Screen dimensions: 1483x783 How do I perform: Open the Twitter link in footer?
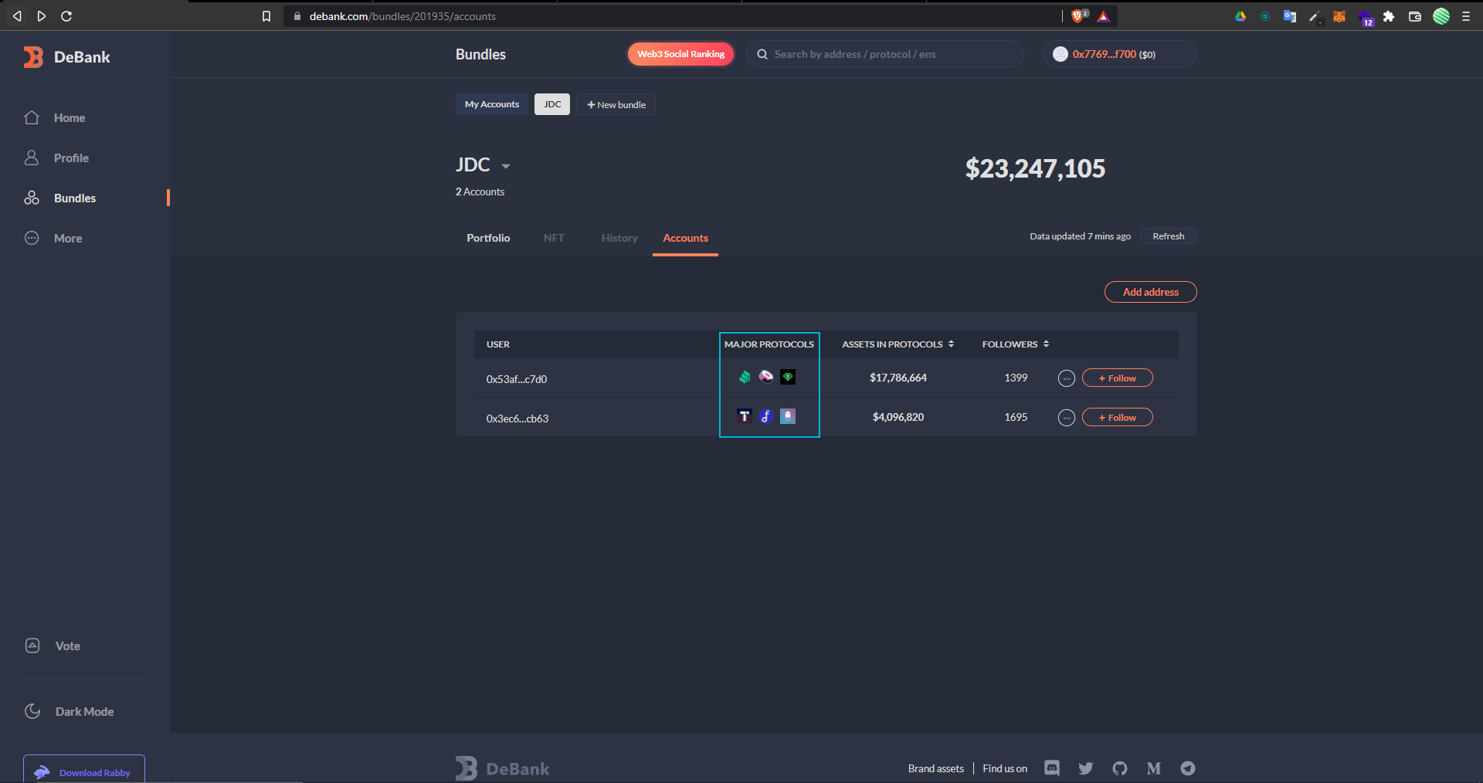(x=1085, y=768)
